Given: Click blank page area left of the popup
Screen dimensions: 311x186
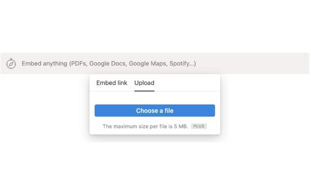Looking at the screenshot, I should click(45, 109).
